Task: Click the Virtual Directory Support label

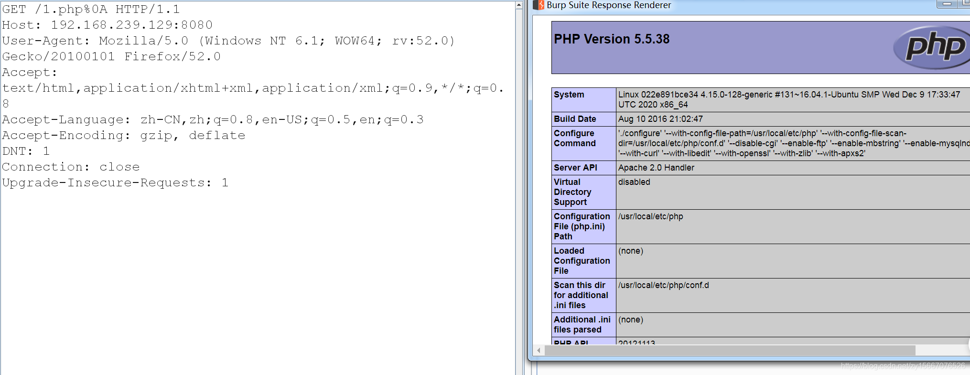Action: point(572,192)
